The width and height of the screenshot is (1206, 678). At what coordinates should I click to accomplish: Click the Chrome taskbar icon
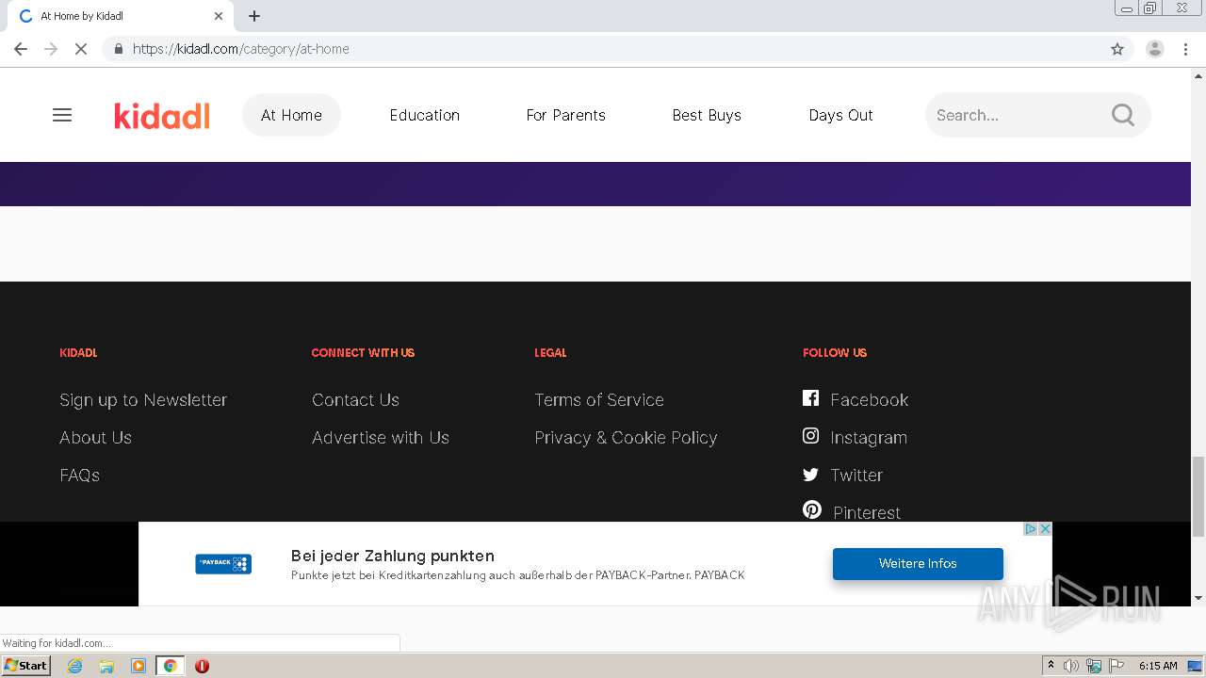click(171, 666)
